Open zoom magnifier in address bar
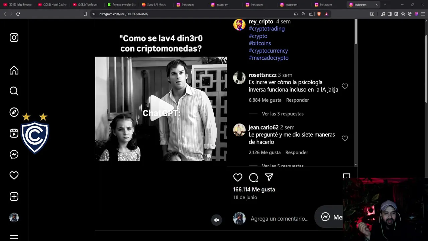Screen dimensions: 428x241 tap(303, 14)
